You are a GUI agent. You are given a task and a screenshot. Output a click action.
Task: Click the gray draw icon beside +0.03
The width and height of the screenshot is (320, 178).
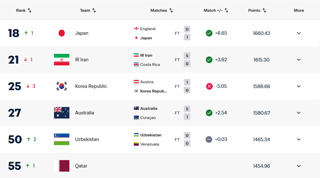tap(209, 139)
